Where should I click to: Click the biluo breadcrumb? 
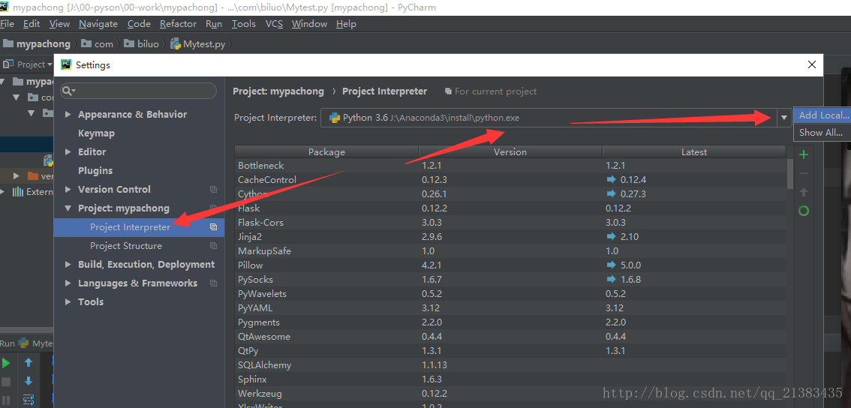(141, 44)
